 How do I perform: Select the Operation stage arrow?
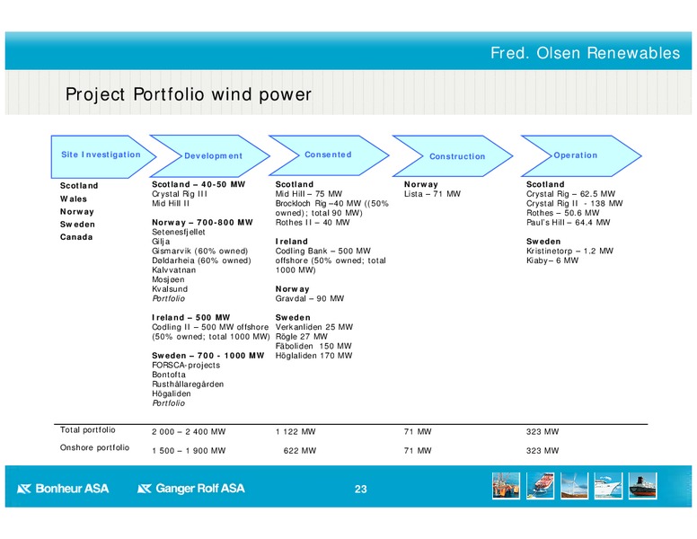coord(581,155)
